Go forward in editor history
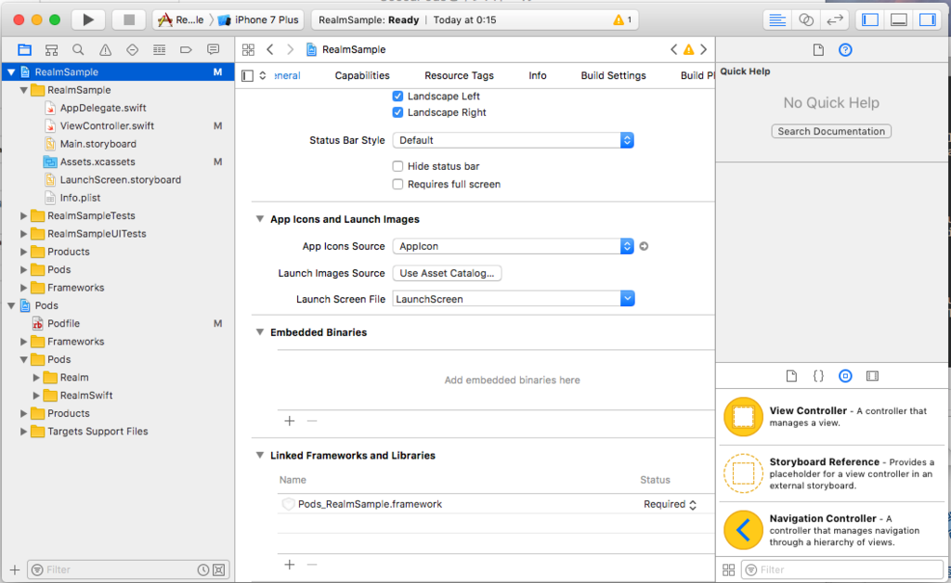Image resolution: width=951 pixels, height=583 pixels. pyautogui.click(x=290, y=50)
